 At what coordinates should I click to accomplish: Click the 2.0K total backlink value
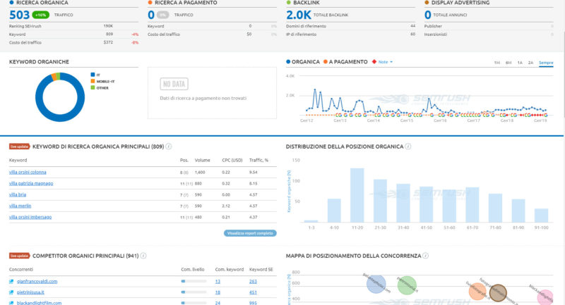pyautogui.click(x=298, y=15)
